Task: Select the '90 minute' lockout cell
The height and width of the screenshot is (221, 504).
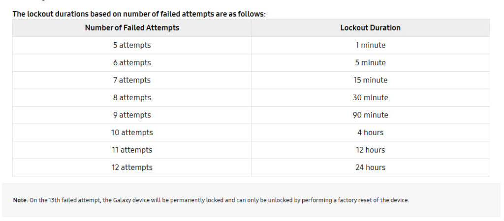Action: 370,115
